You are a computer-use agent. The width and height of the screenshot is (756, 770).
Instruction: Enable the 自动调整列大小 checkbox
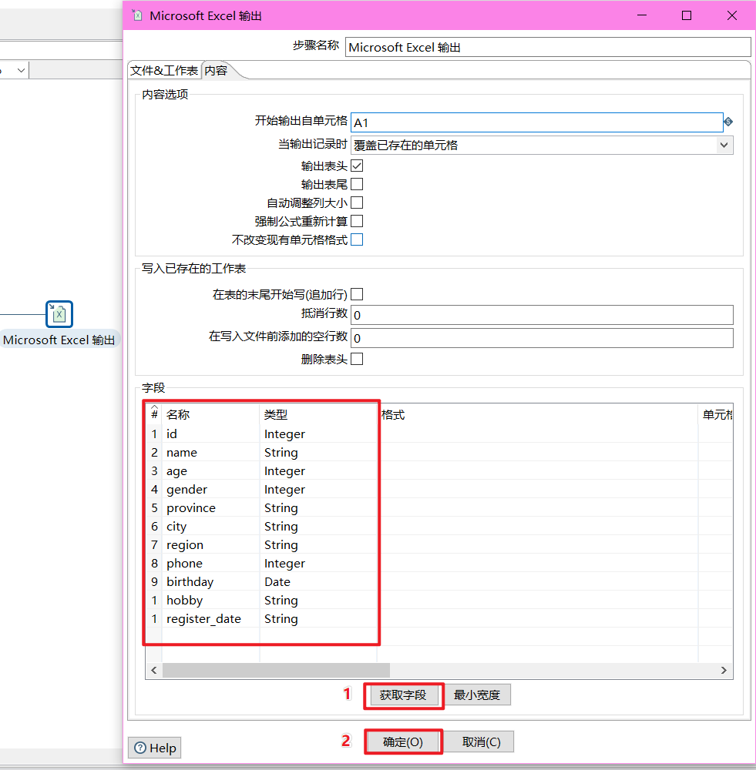(357, 203)
